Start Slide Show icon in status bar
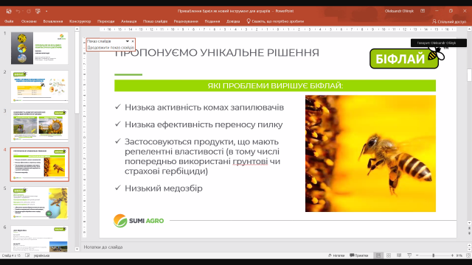Screen dimensions: 472x265 [409, 255]
